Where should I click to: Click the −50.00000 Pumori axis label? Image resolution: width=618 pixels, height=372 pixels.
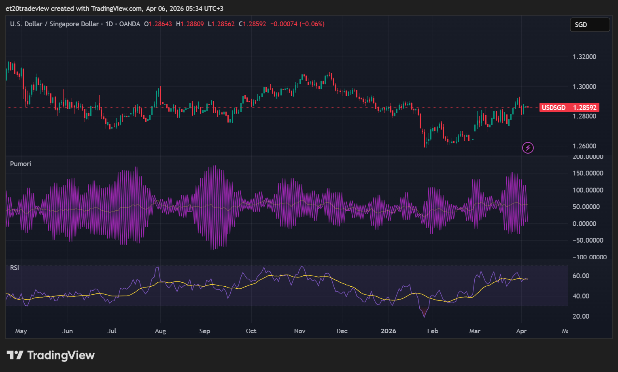[588, 240]
